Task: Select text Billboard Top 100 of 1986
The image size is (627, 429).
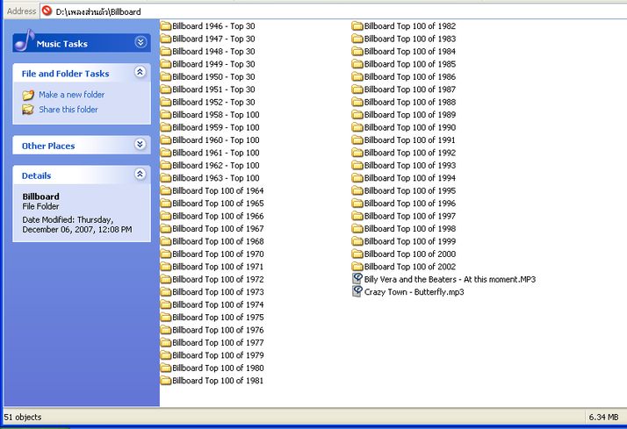Action: 410,76
